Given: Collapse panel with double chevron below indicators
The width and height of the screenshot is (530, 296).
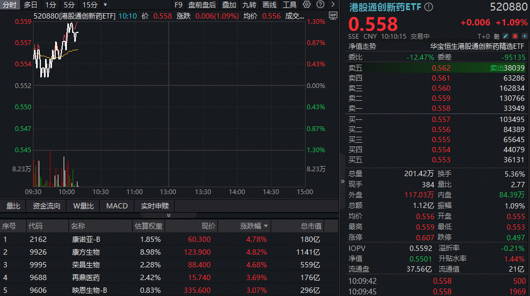Looking at the screenshot, I should click(169, 215).
